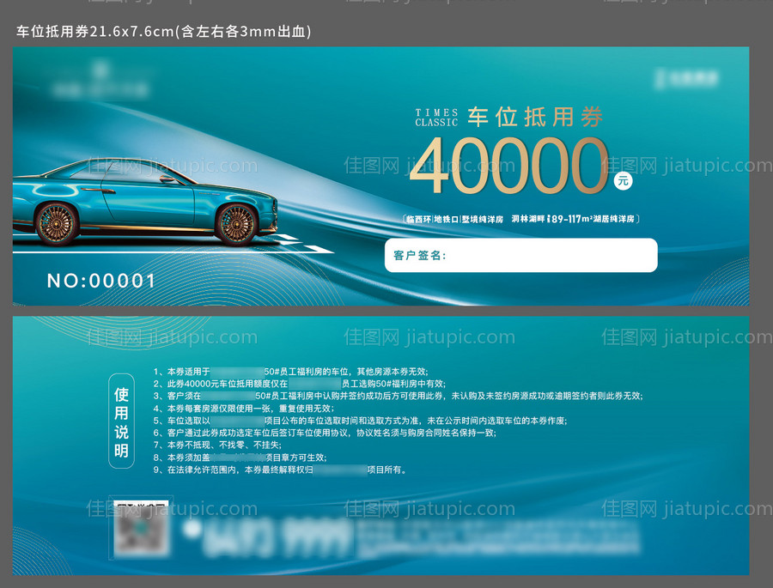Click the 车位抵用券21.6x7.6cm size caption
The image size is (773, 588).
pyautogui.click(x=163, y=32)
